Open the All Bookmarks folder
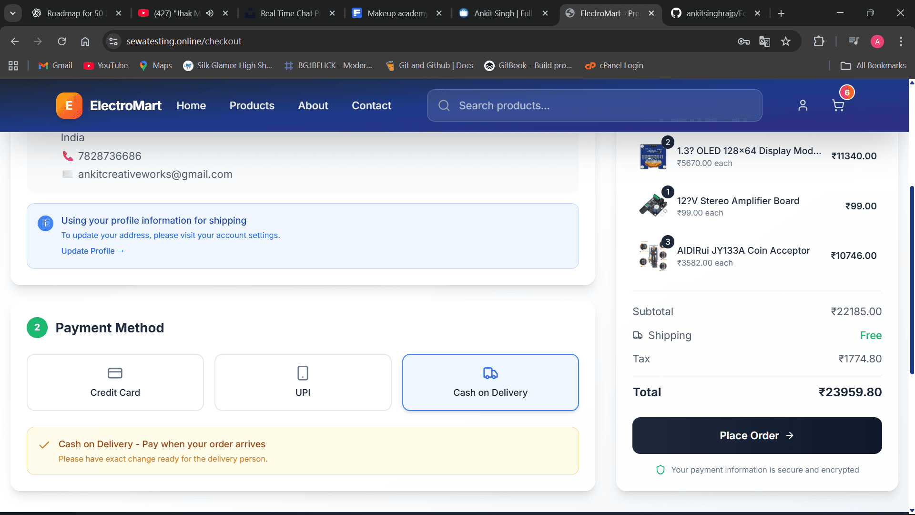Viewport: 915px width, 515px height. pyautogui.click(x=873, y=65)
